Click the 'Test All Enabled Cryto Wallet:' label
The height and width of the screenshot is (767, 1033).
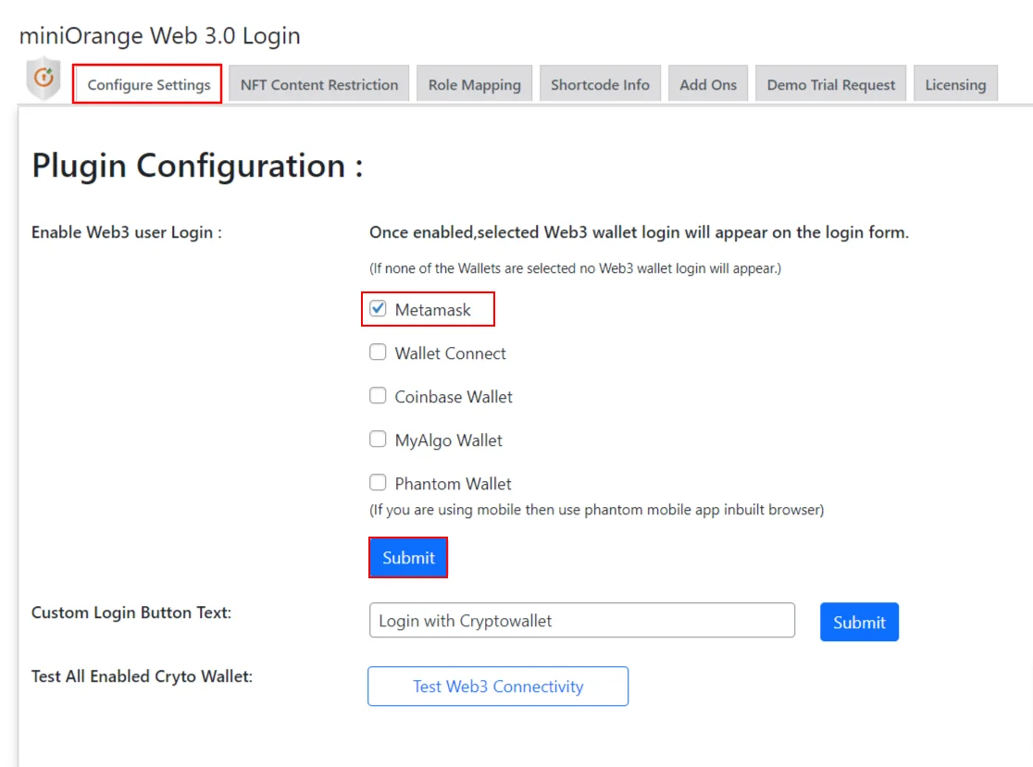click(x=142, y=676)
